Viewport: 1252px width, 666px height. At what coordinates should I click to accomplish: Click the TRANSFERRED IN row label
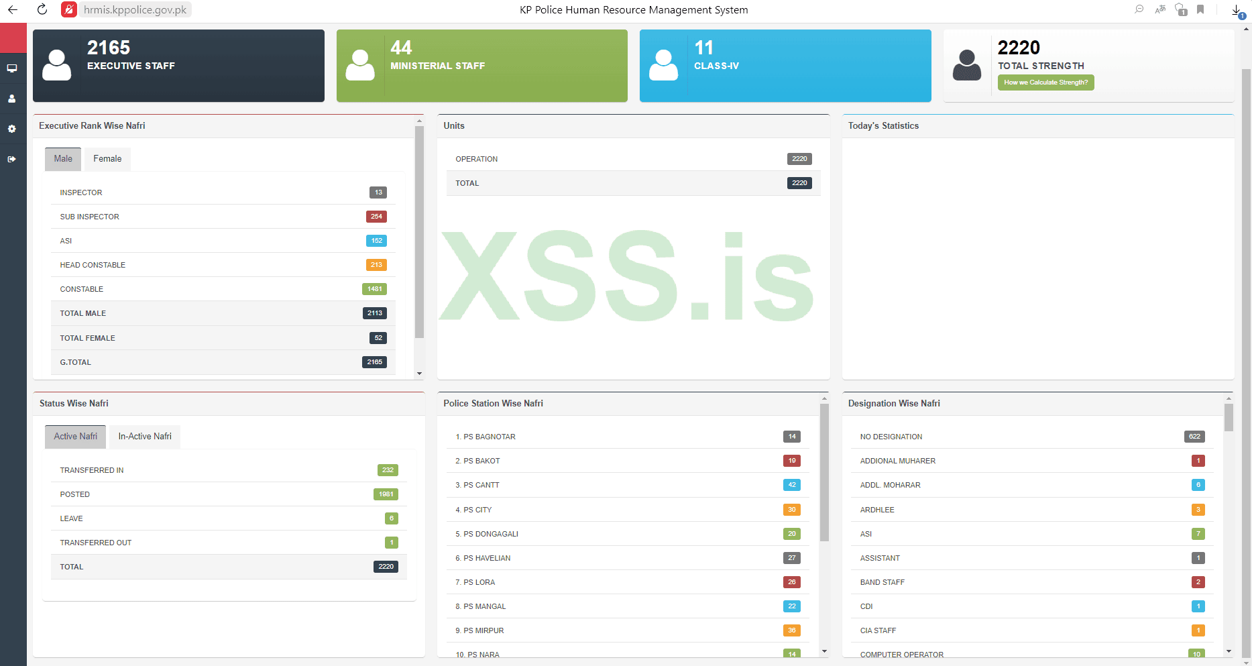[92, 470]
